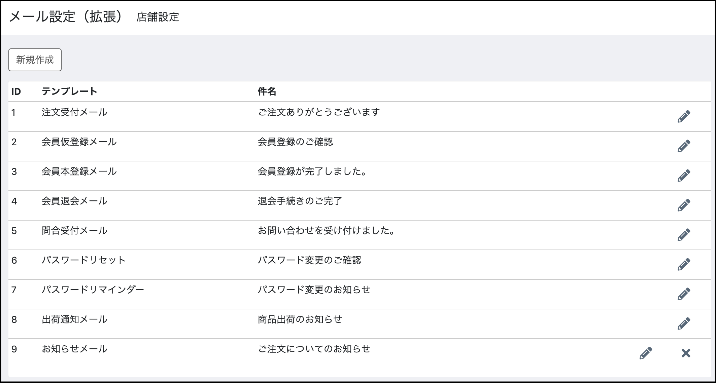The image size is (716, 383).
Task: Delete お知らせメール using the X icon
Action: (686, 353)
